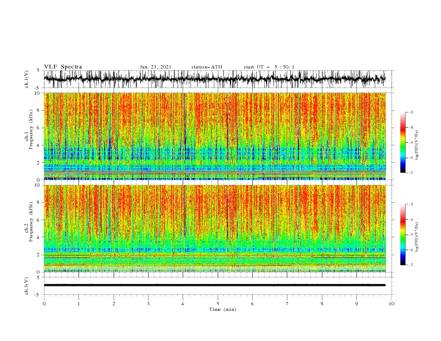Click the "-3" tick on ch.2 colorbar
This screenshot has height=341, width=441.
point(411,204)
